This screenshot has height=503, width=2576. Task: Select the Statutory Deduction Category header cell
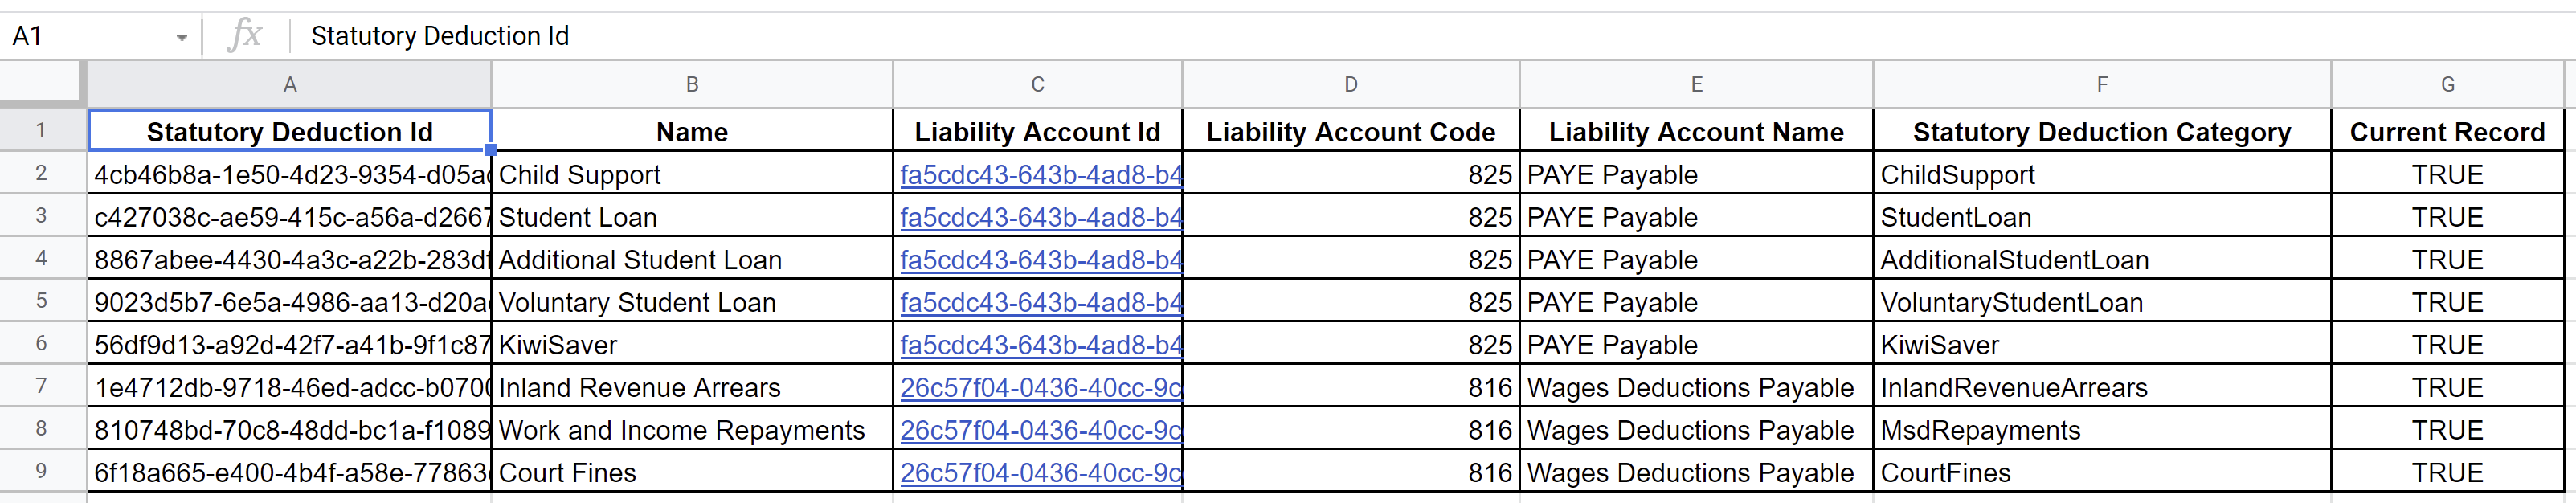(2102, 131)
